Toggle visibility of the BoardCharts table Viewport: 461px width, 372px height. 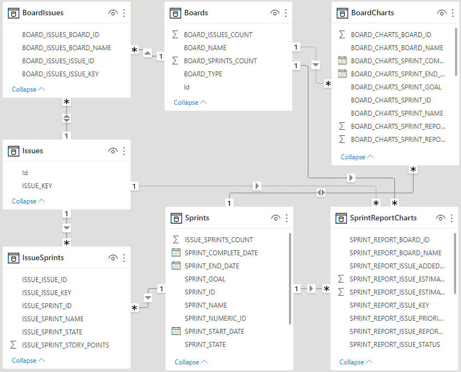(x=441, y=13)
